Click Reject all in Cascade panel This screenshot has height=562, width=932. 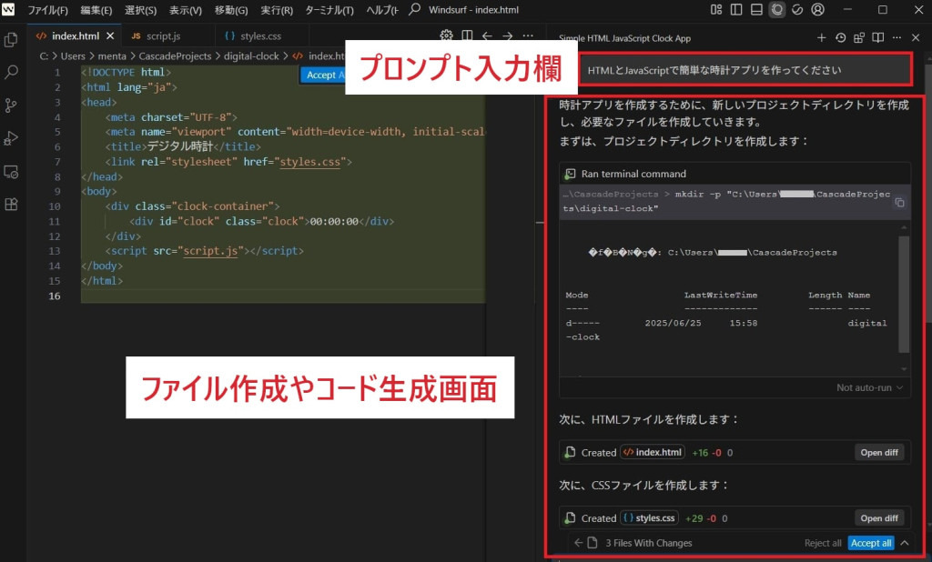823,543
